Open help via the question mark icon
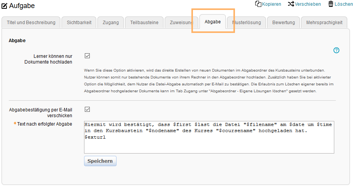Screen dimensions: 353x188 point(336,50)
